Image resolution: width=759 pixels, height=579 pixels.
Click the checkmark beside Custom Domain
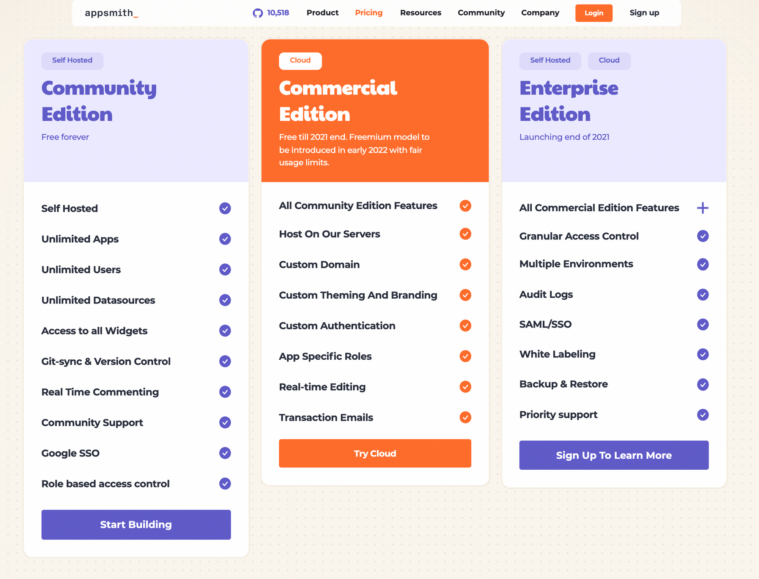point(465,264)
